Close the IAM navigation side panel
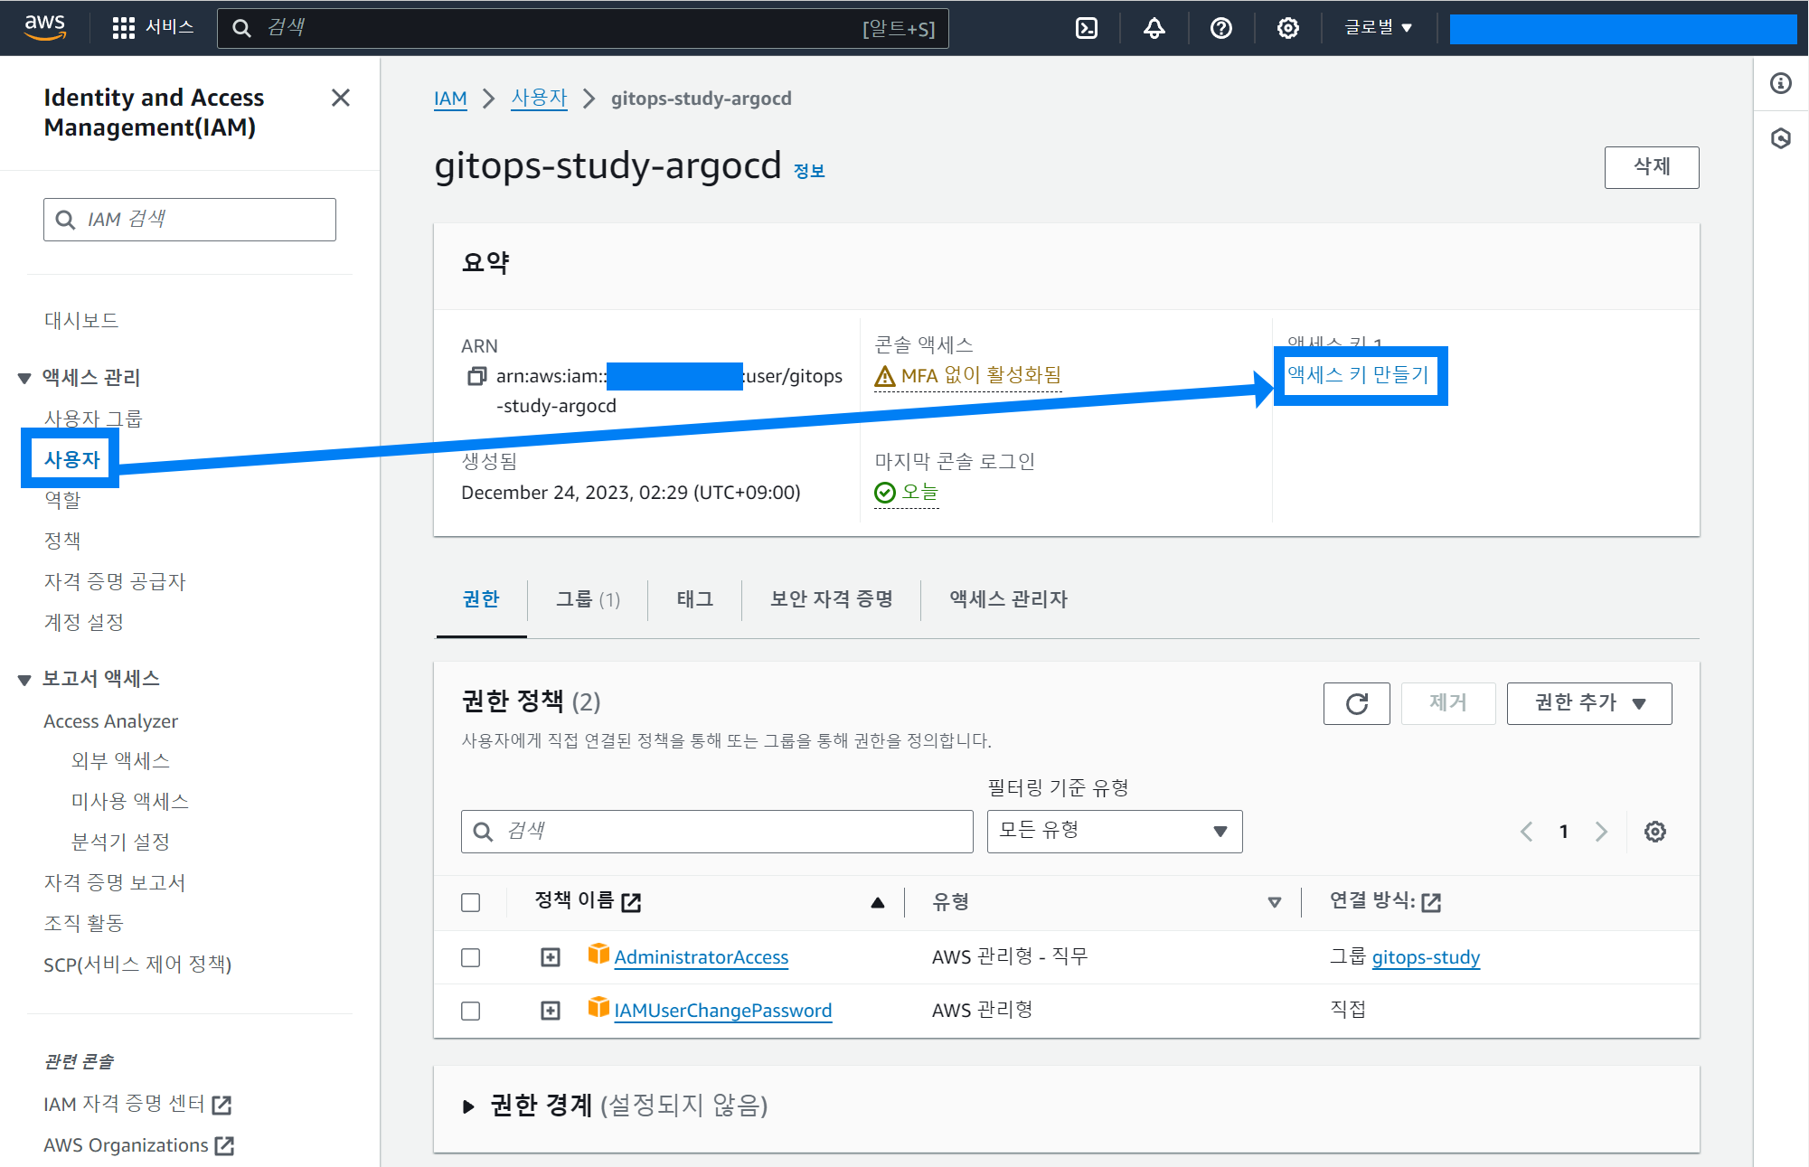 tap(340, 98)
